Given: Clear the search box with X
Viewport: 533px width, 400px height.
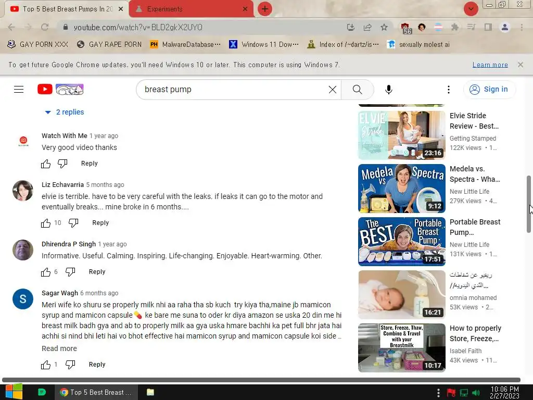Looking at the screenshot, I should click(333, 90).
